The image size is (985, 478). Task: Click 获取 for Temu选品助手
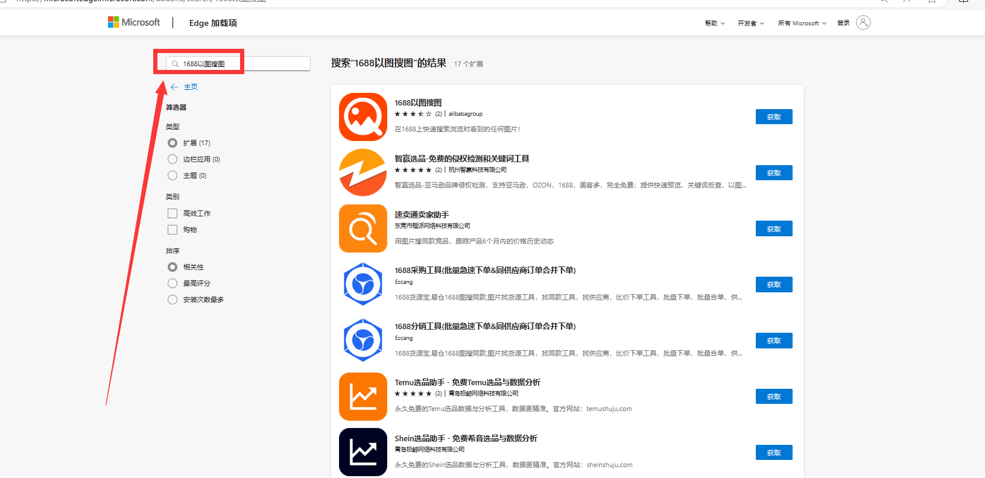(774, 397)
